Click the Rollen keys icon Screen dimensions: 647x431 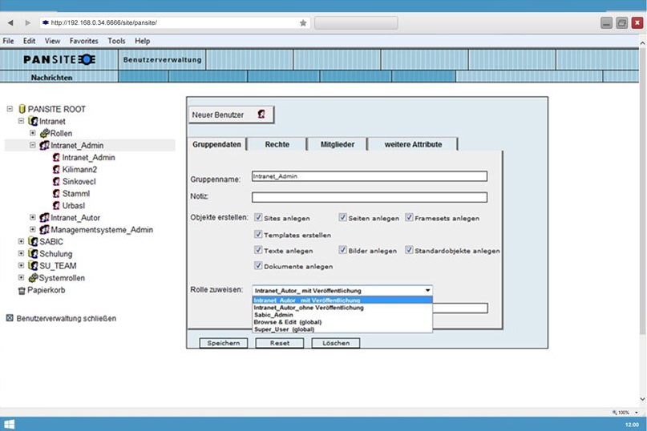click(45, 133)
